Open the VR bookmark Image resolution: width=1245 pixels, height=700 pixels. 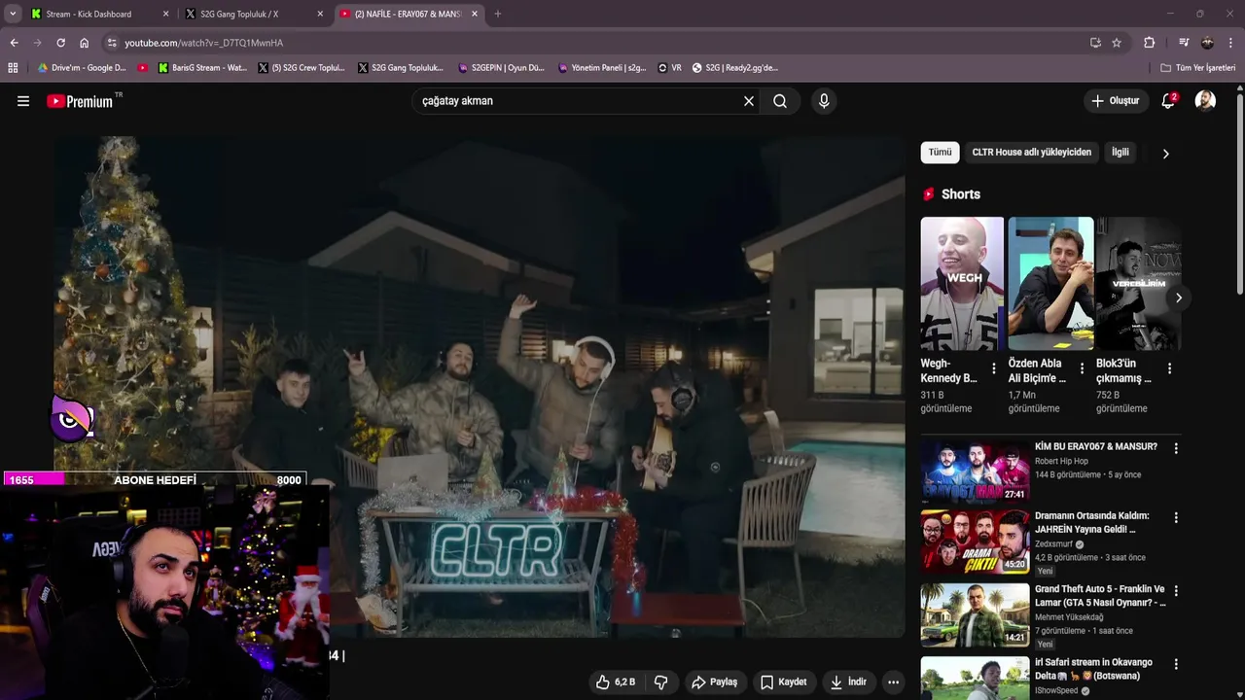click(x=670, y=68)
